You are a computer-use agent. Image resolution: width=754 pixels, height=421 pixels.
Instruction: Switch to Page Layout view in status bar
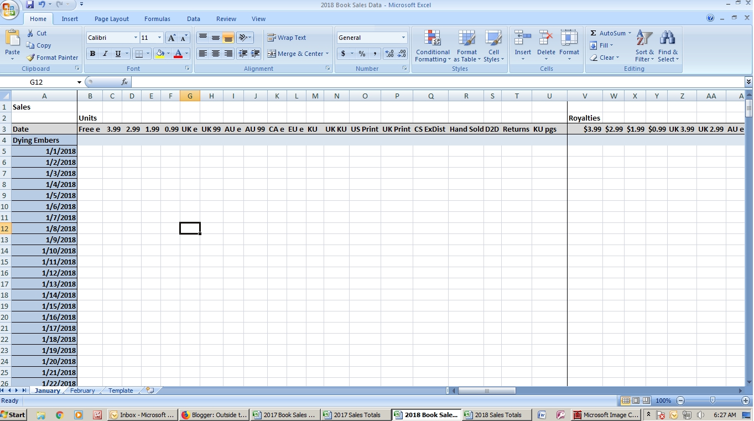click(636, 401)
